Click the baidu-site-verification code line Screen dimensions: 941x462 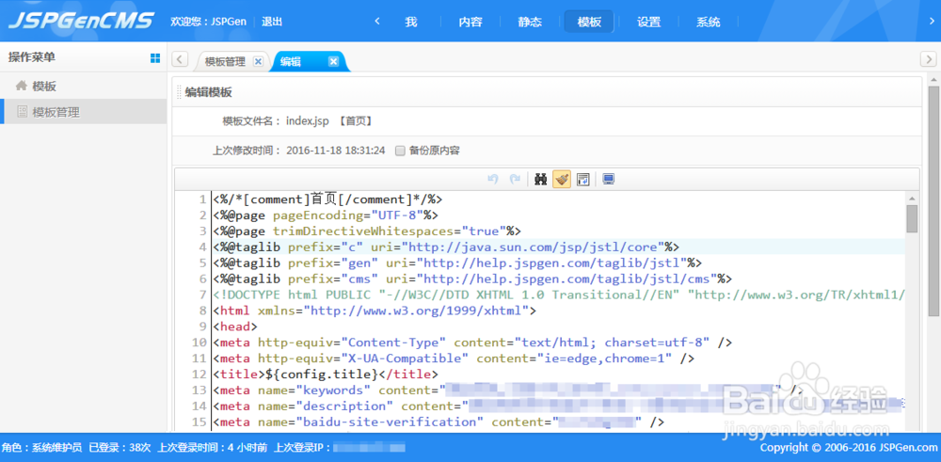tap(439, 422)
